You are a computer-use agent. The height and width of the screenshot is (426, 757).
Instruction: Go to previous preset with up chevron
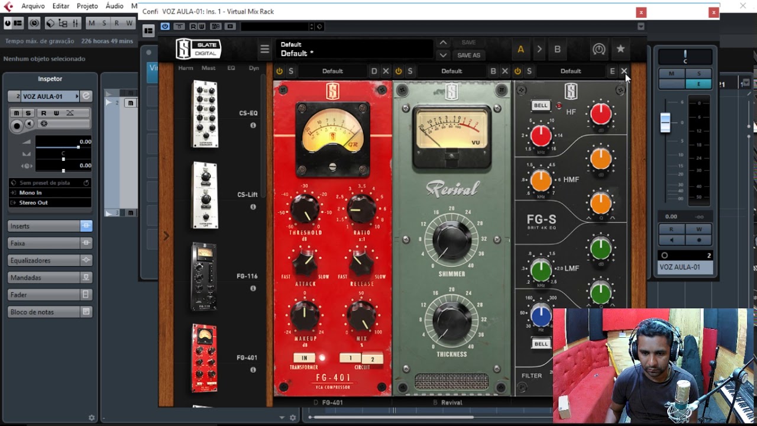pyautogui.click(x=443, y=43)
